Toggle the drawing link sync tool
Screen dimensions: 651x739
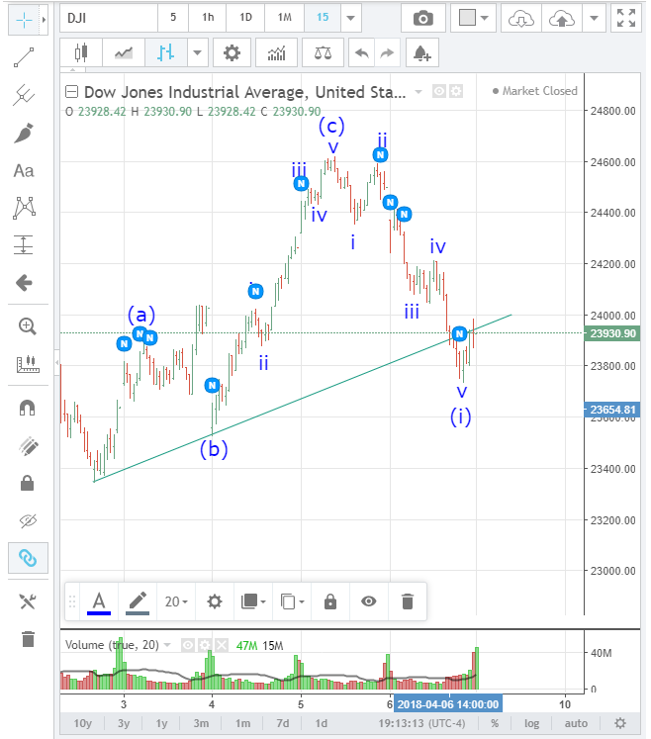[x=28, y=558]
